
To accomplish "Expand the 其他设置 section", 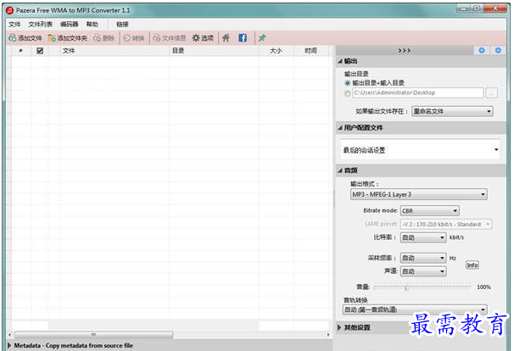I will click(x=339, y=327).
